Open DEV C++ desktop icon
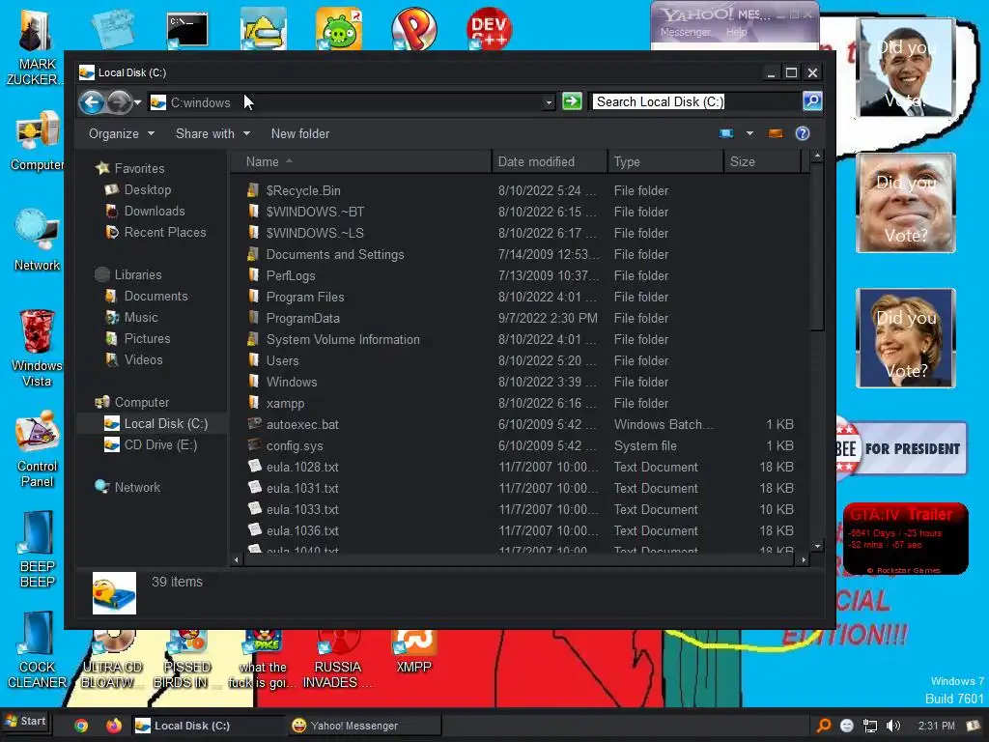This screenshot has height=742, width=989. tap(489, 28)
